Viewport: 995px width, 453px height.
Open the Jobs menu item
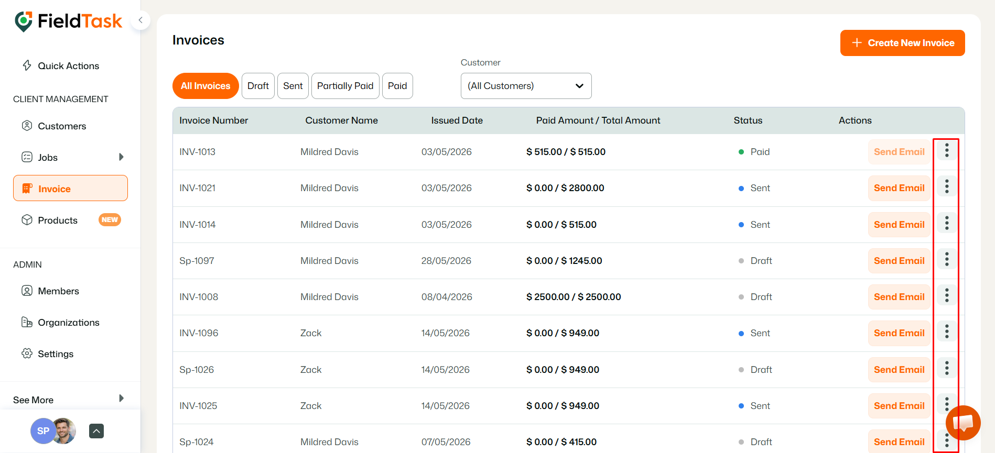(48, 158)
